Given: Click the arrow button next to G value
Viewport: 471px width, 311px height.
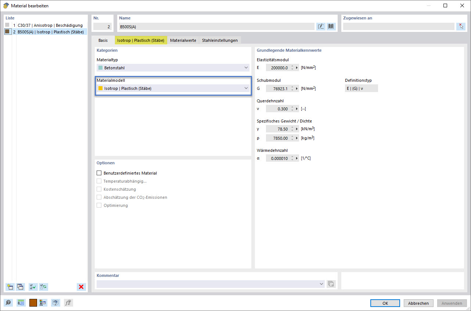Looking at the screenshot, I should coord(297,88).
